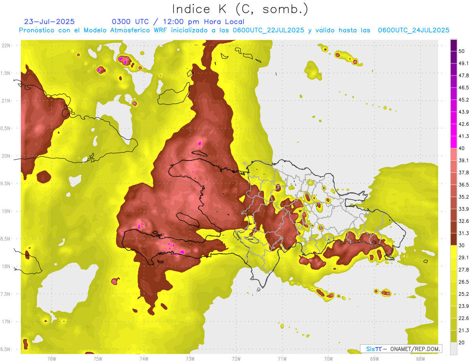This screenshot has height=364, width=472.
Task: Click the legend value "35.2"
Action: tap(464, 197)
